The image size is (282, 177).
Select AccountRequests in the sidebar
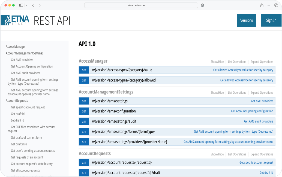click(17, 101)
